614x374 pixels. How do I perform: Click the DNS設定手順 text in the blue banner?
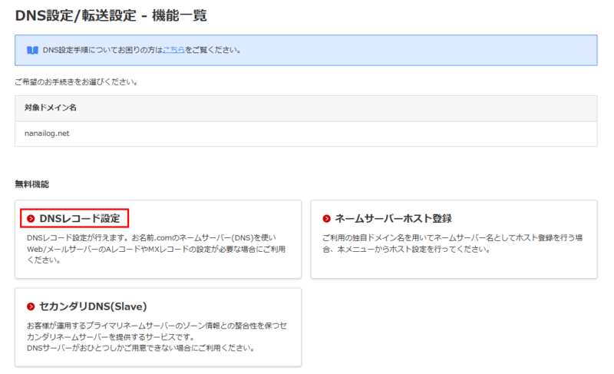coord(69,51)
